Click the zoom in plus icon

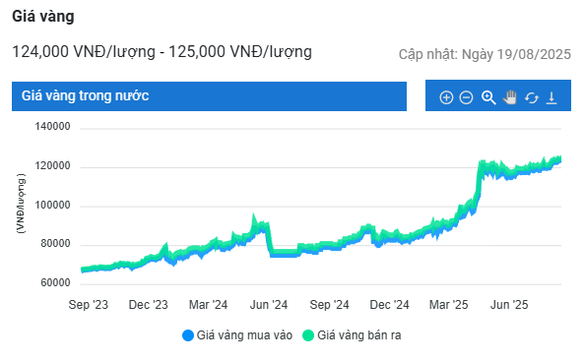coord(446,97)
